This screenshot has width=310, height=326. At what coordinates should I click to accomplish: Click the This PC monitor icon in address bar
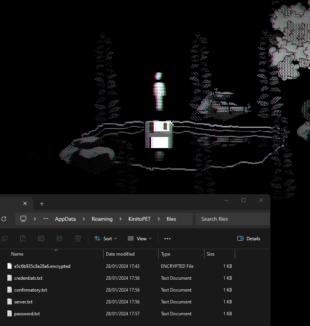tap(23, 219)
